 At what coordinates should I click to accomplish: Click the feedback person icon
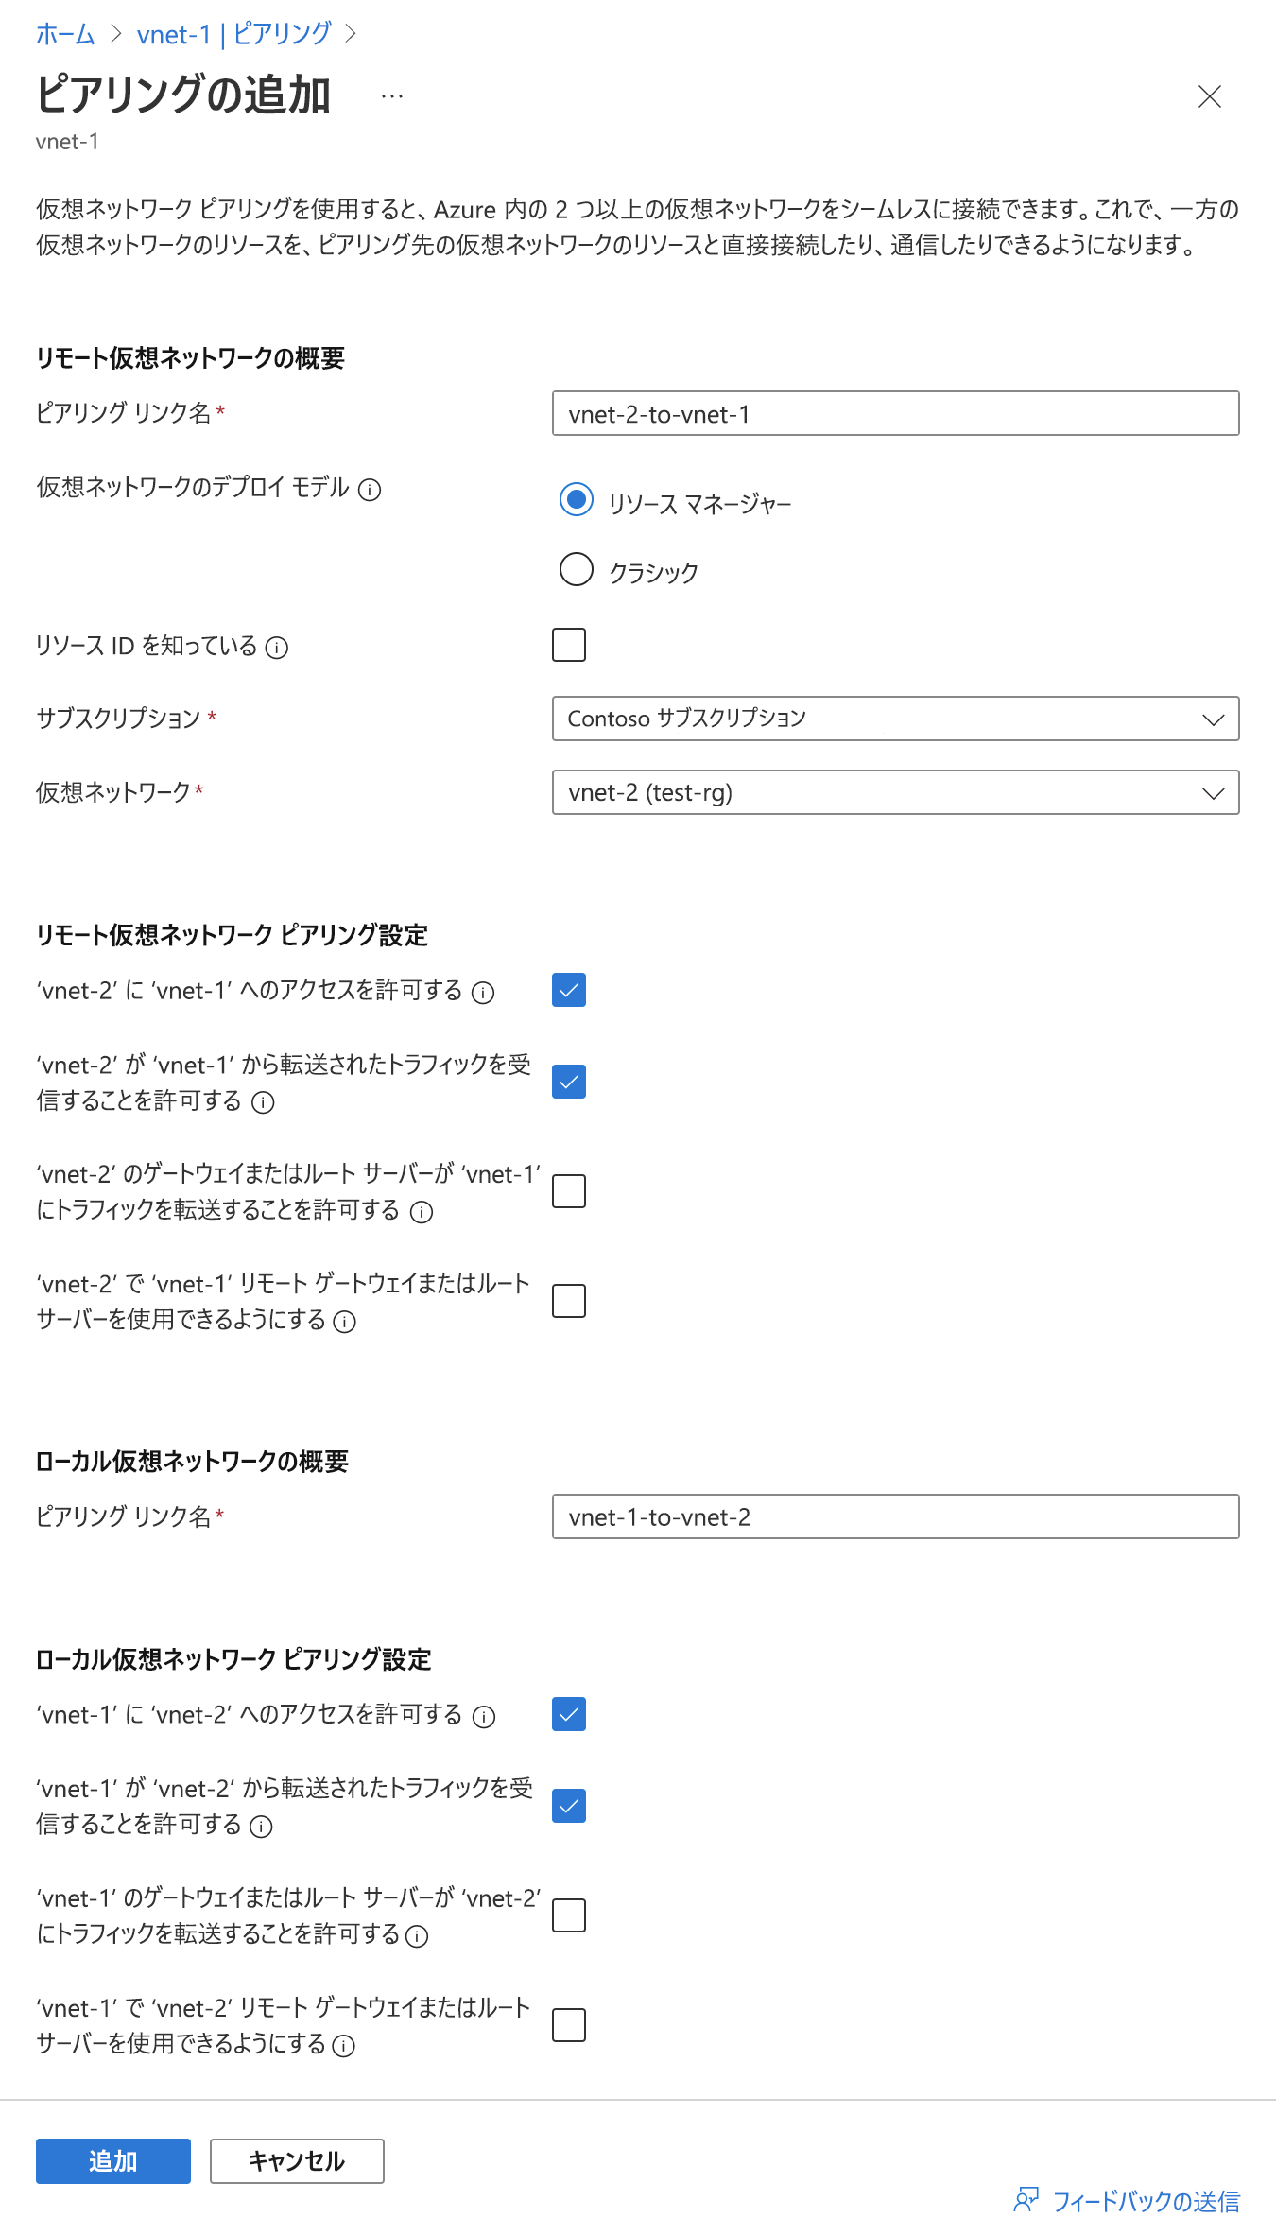(x=1026, y=2201)
